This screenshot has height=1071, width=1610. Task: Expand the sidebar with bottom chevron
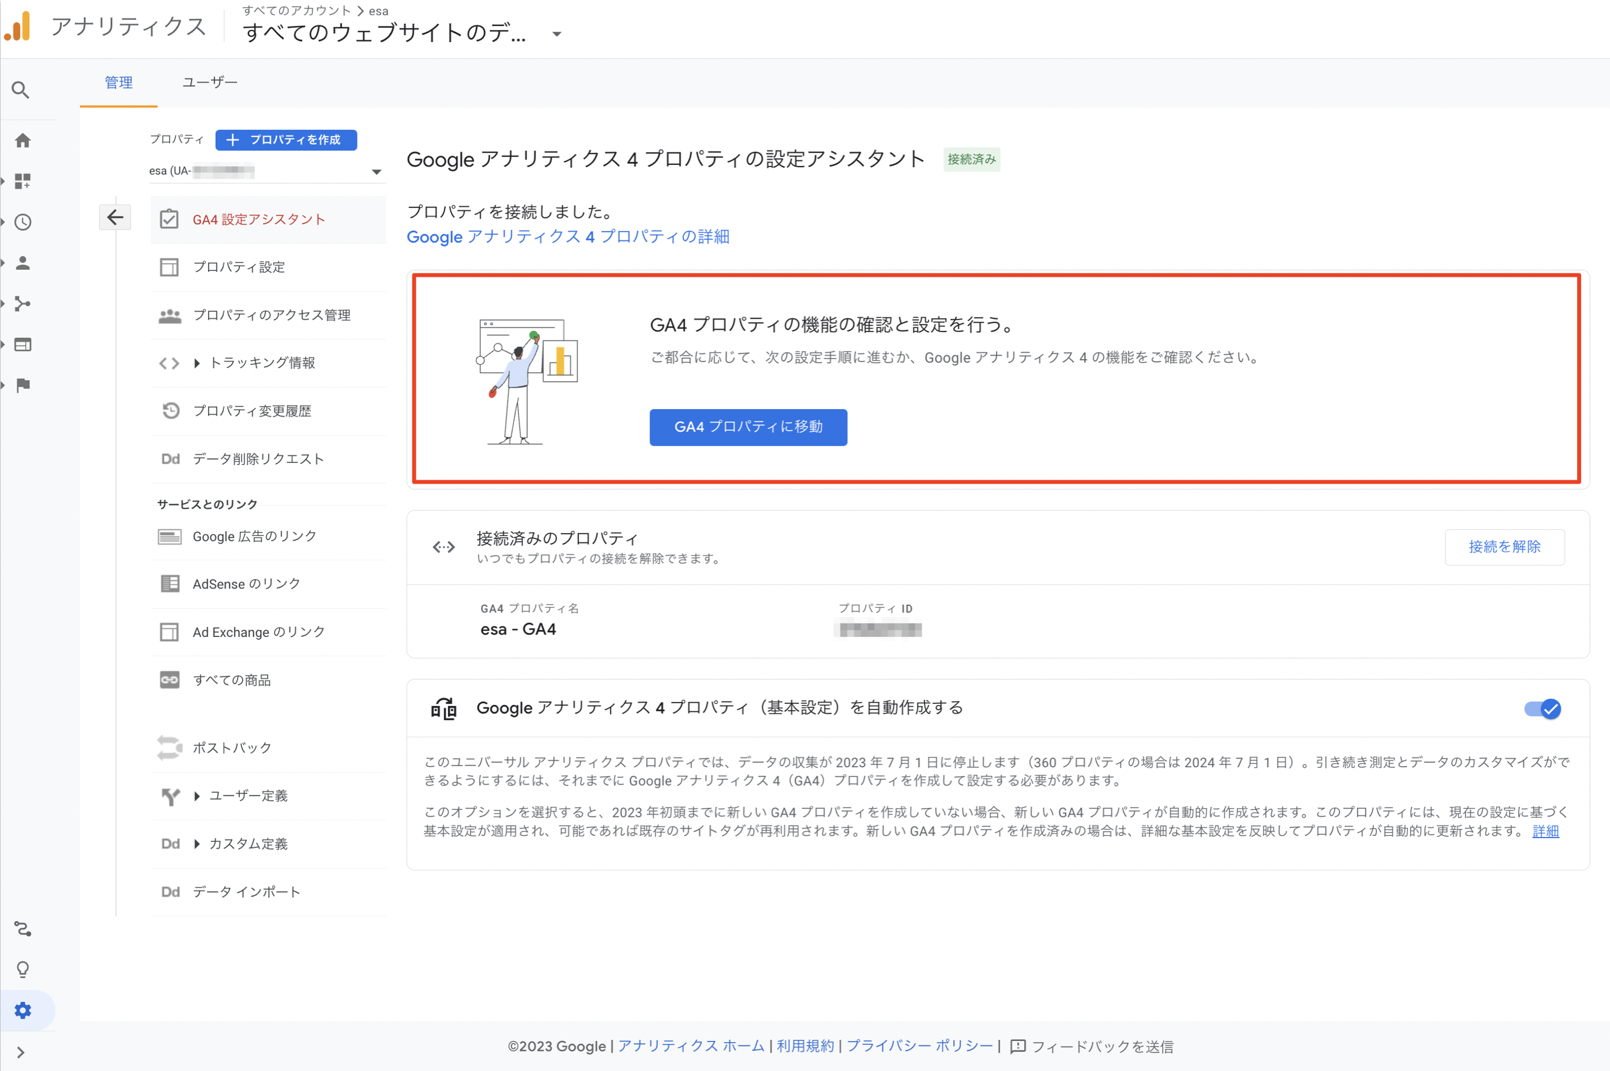[x=21, y=1053]
